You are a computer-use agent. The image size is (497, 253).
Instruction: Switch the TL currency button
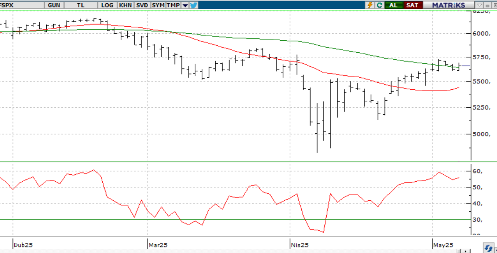pyautogui.click(x=81, y=5)
